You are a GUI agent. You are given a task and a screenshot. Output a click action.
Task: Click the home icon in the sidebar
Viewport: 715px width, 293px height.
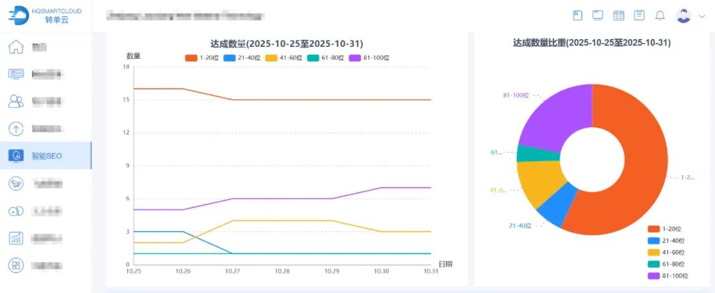(x=16, y=48)
